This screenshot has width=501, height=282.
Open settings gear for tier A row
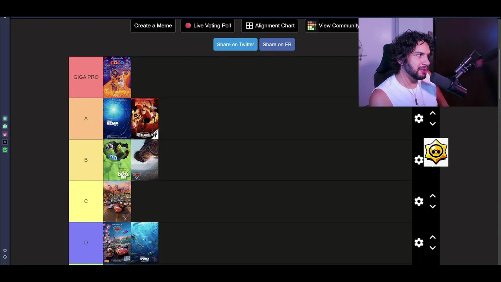419,119
